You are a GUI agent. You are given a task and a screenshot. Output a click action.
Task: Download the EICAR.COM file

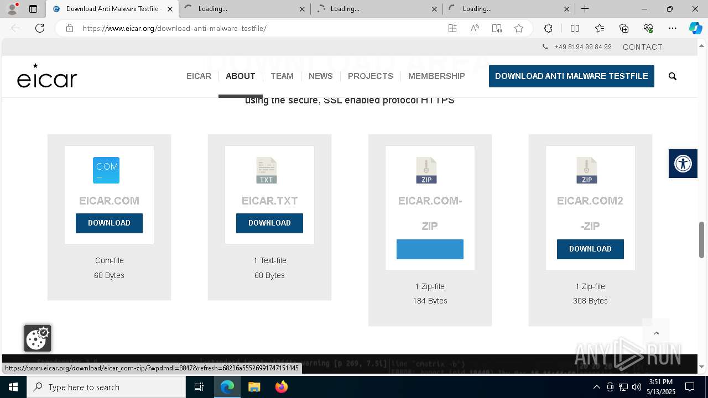click(109, 223)
